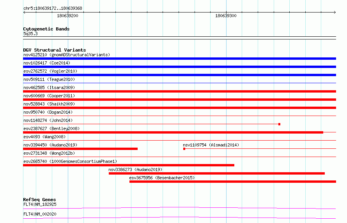347x223 pixels.
Task: Select variant nsv950740 (Dogan2014)
Action: point(48,112)
